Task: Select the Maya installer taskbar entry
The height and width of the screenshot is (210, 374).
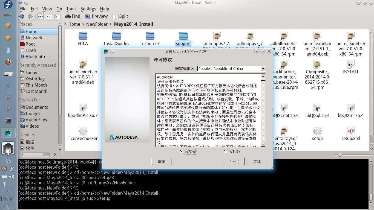Action: 8,133
